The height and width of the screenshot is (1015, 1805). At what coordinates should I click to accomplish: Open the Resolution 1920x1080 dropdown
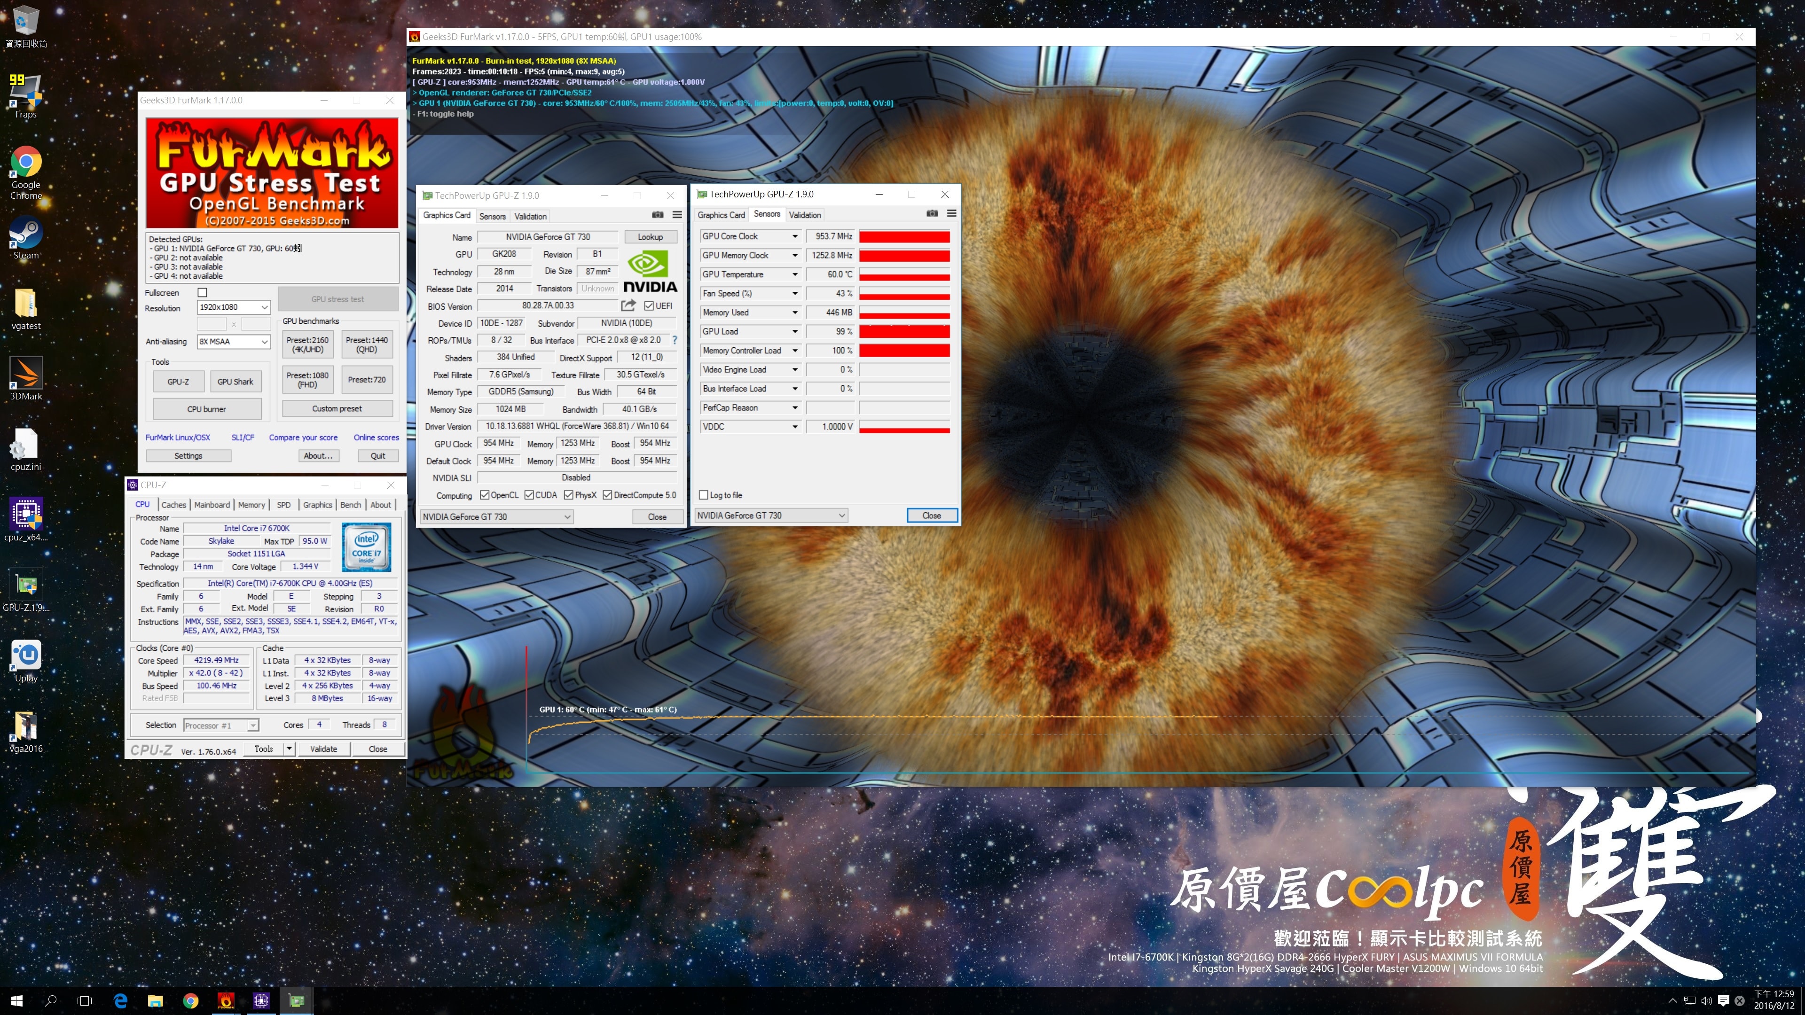pyautogui.click(x=234, y=307)
